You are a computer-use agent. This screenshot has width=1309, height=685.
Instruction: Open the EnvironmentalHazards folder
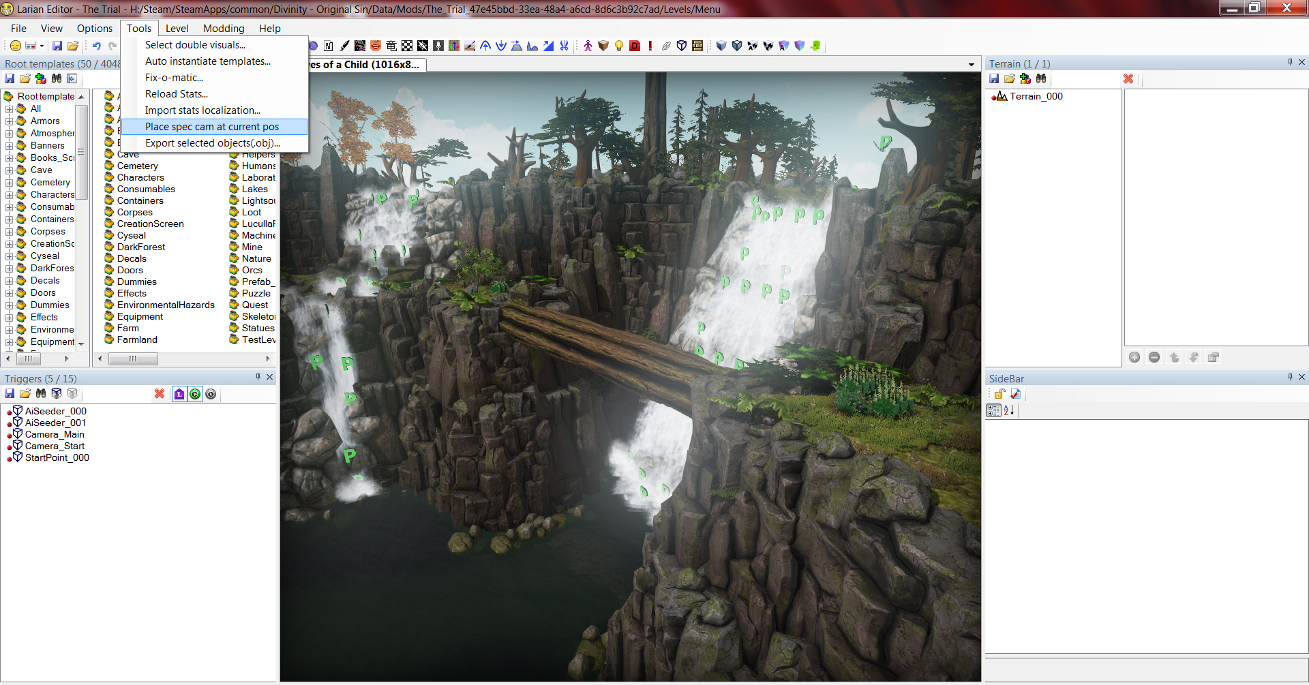tap(166, 305)
